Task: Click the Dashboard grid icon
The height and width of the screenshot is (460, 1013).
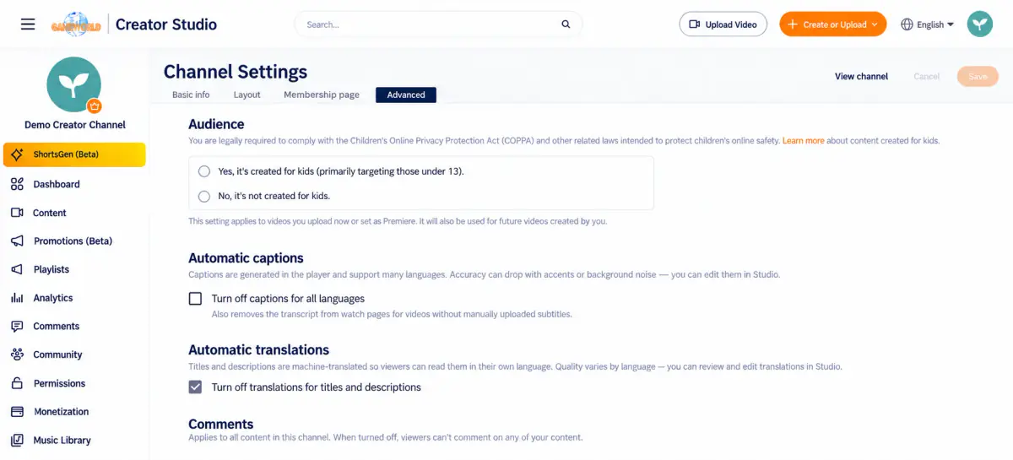Action: [x=17, y=184]
